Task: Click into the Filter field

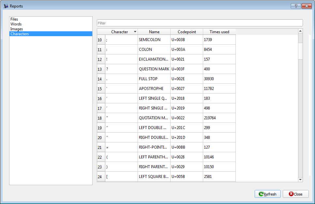Action: pyautogui.click(x=200, y=23)
